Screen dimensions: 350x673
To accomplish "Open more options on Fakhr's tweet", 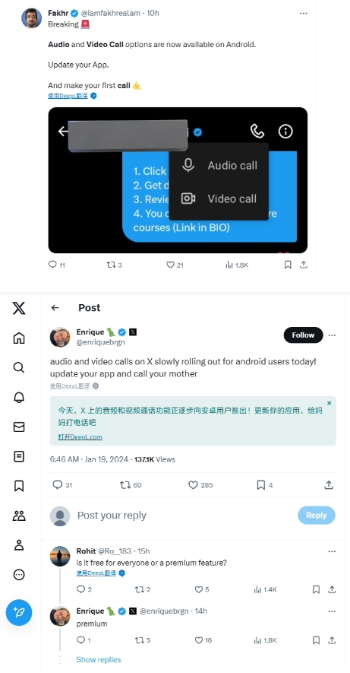I will (x=303, y=13).
